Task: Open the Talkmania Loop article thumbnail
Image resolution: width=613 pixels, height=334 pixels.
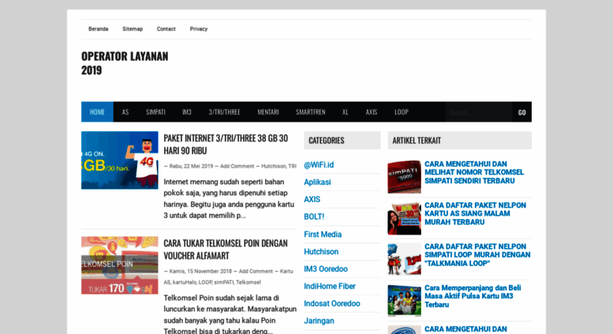Action: (404, 259)
